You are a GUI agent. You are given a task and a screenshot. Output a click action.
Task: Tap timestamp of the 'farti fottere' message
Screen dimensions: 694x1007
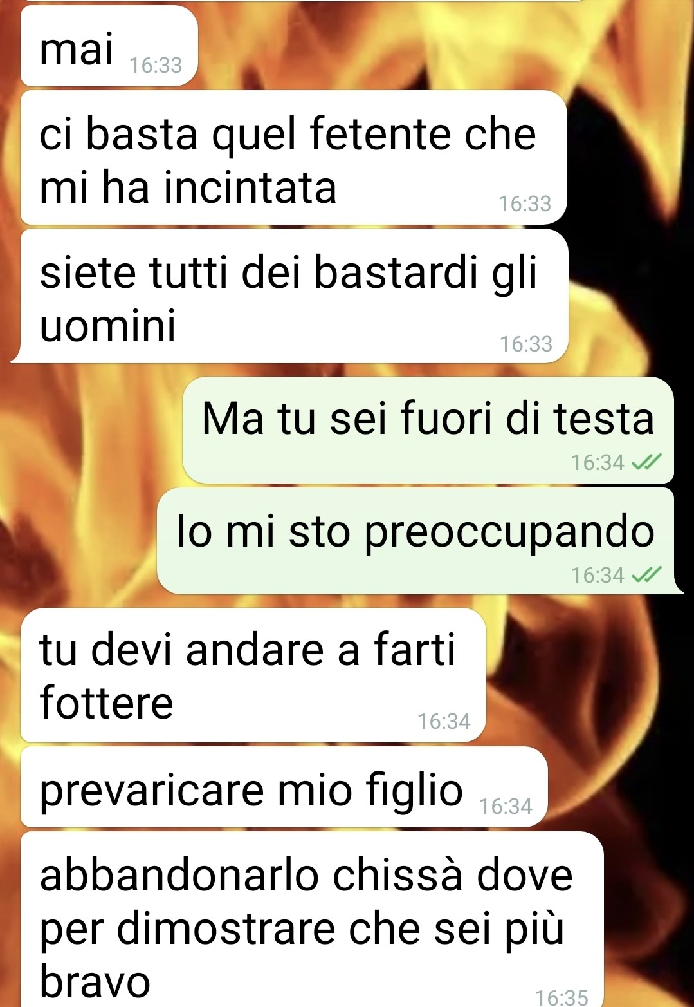point(444,721)
